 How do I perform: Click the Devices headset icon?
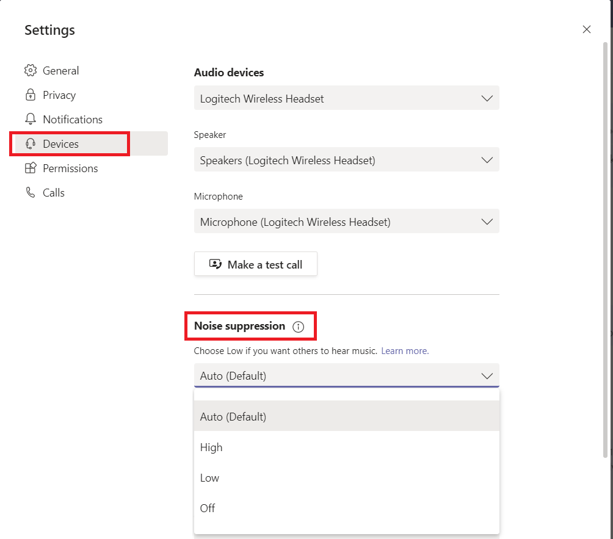coord(31,144)
